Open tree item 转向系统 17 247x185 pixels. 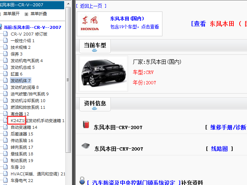point(22,147)
